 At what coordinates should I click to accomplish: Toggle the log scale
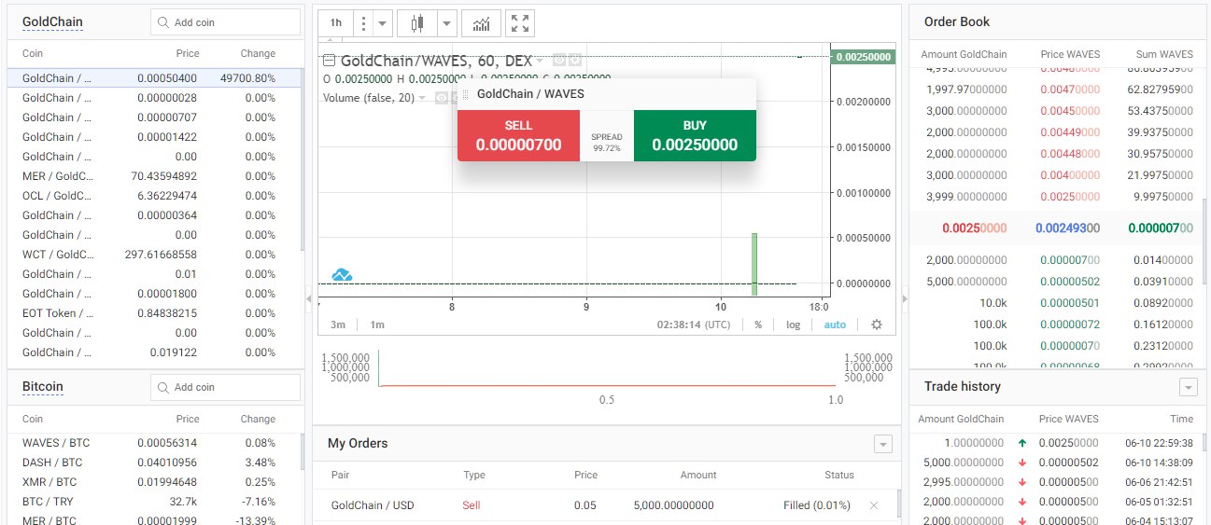(793, 325)
